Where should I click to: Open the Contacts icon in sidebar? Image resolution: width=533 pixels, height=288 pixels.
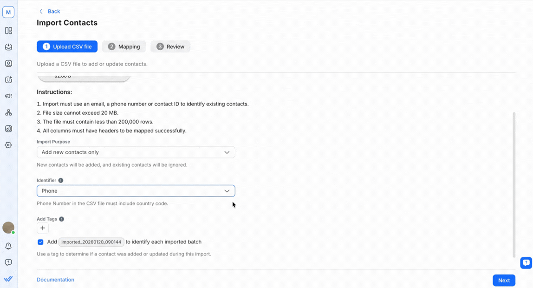point(8,64)
